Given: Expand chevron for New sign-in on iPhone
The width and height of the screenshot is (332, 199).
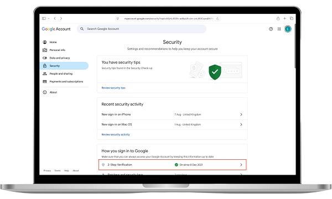Looking at the screenshot, I should click(x=241, y=114).
